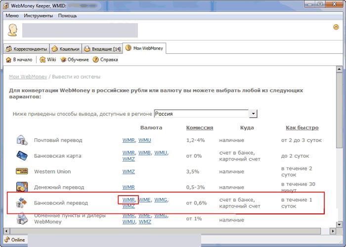Choose WMZ in the Western Union row
The image size is (346, 247).
pyautogui.click(x=129, y=171)
